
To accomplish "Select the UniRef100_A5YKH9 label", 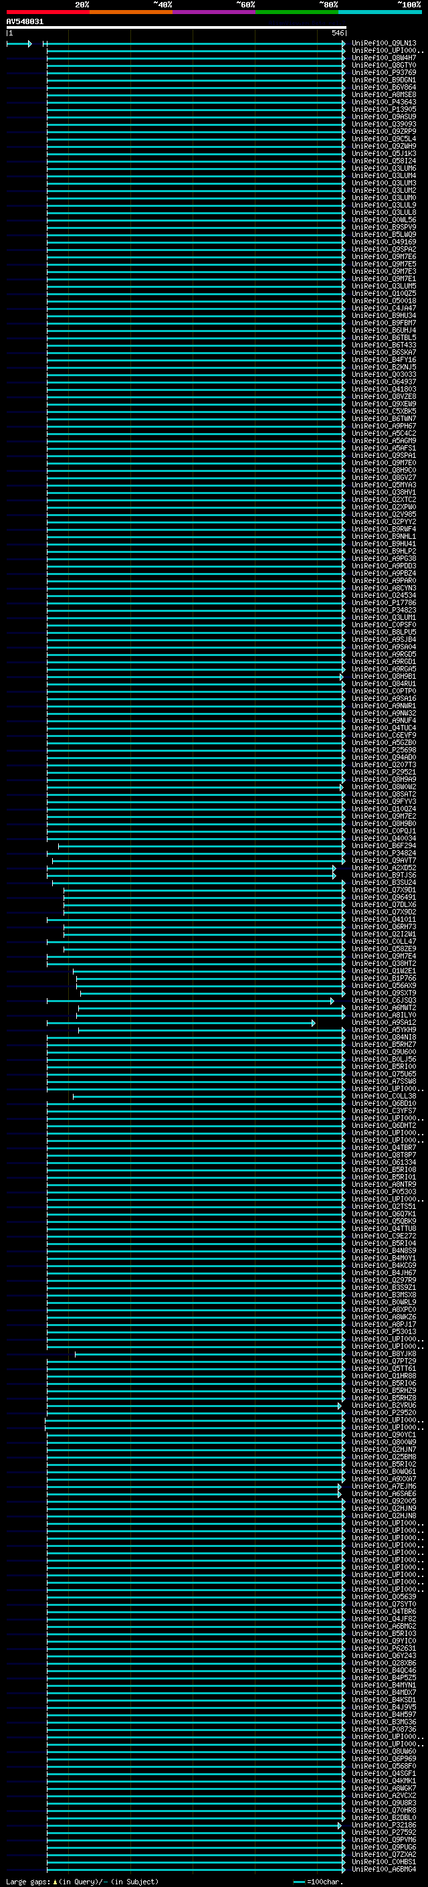I will click(x=384, y=1030).
